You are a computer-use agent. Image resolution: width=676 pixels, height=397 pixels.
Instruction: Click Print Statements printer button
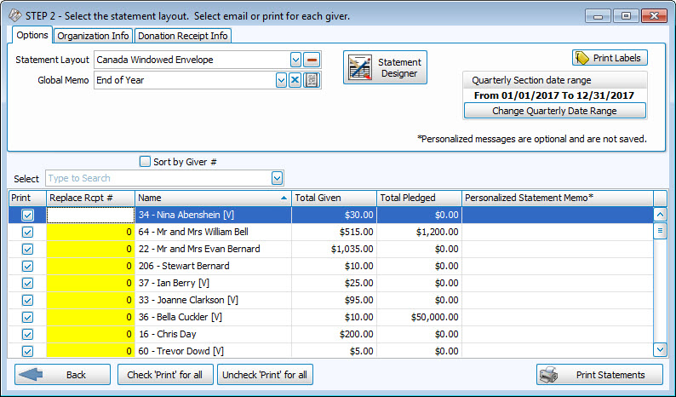(601, 375)
